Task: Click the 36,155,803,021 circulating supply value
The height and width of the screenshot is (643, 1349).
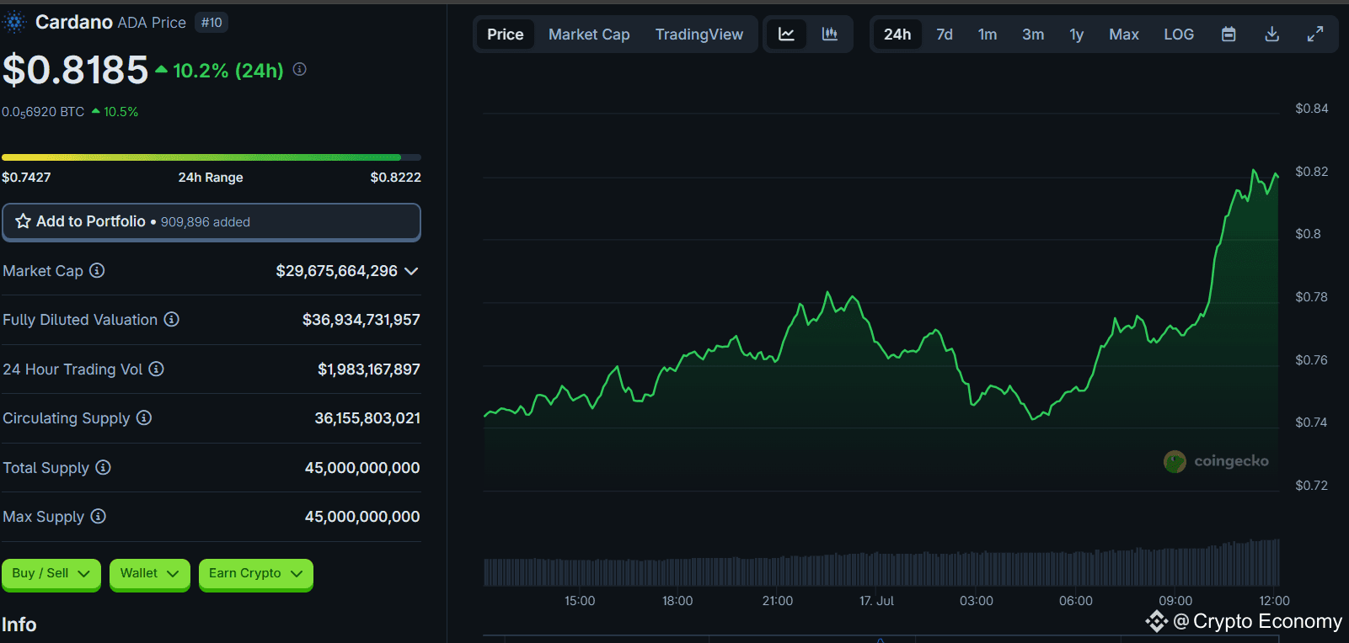Action: [x=367, y=418]
